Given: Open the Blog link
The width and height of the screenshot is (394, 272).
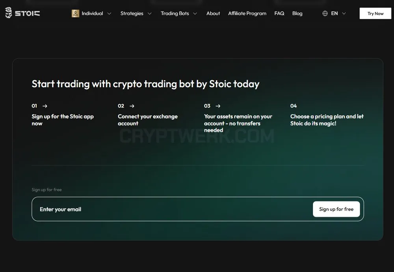Looking at the screenshot, I should [x=297, y=13].
